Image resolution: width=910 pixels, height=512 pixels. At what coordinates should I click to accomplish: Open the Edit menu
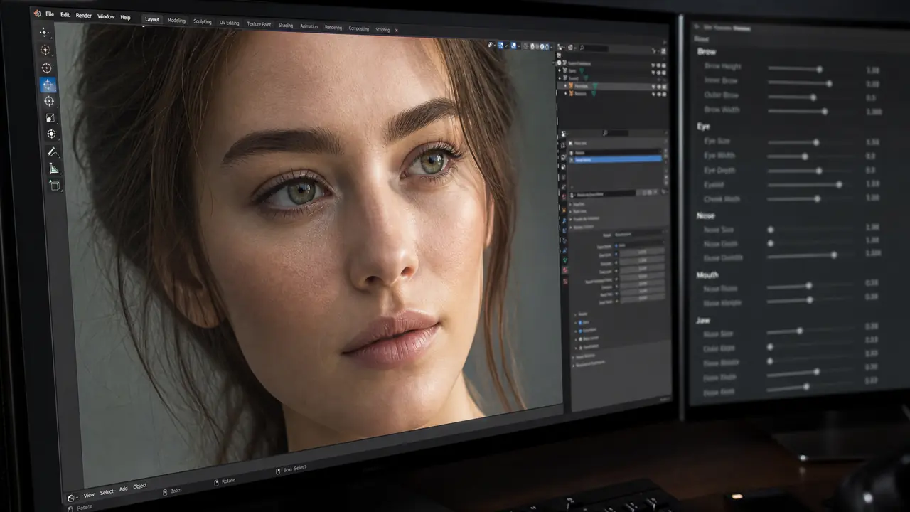(65, 15)
